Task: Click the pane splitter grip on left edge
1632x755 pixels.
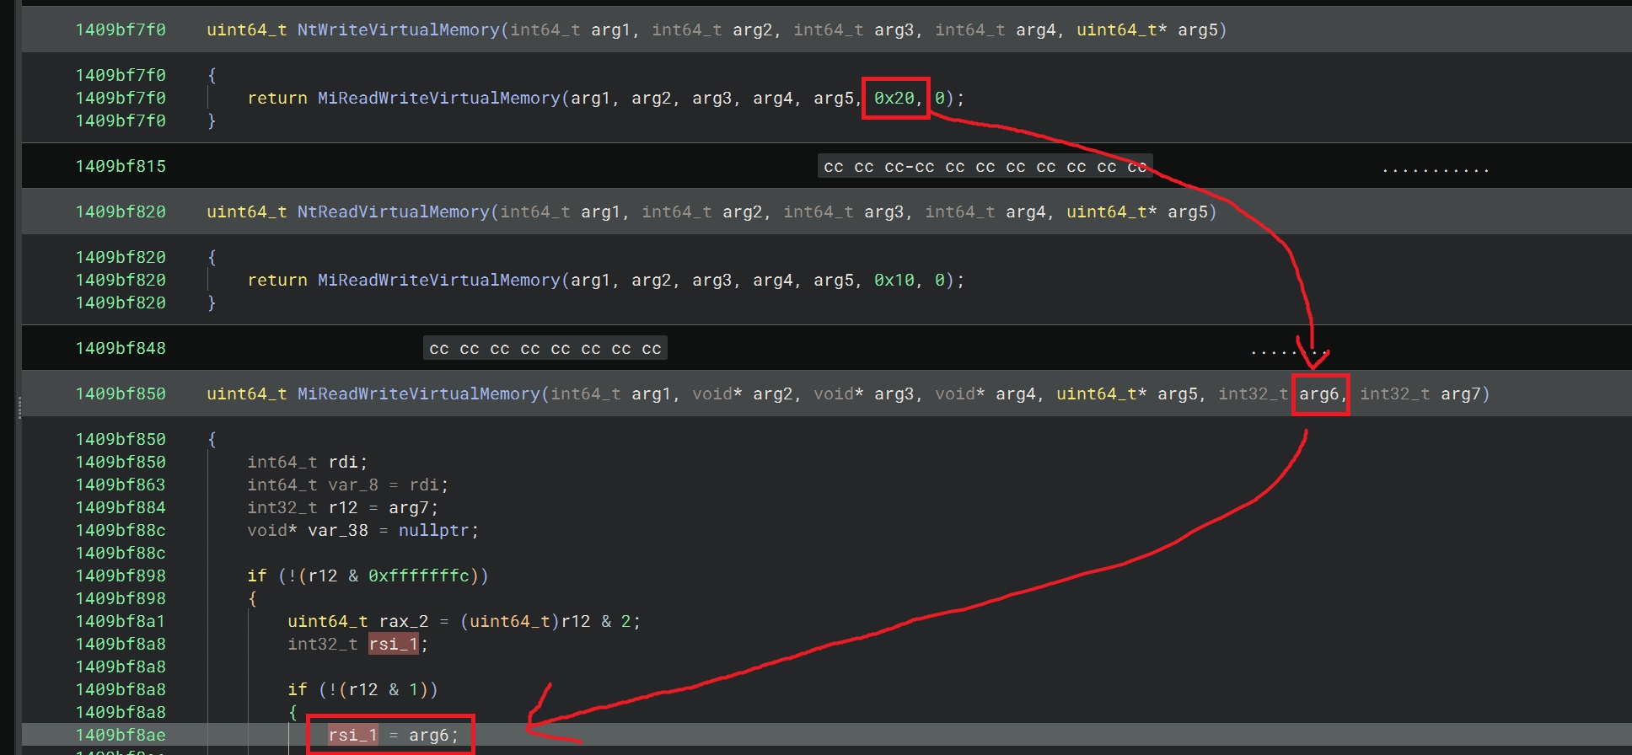Action: (x=19, y=408)
